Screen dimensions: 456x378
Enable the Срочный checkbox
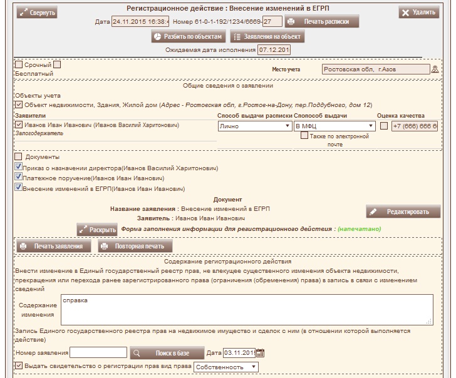(x=19, y=64)
